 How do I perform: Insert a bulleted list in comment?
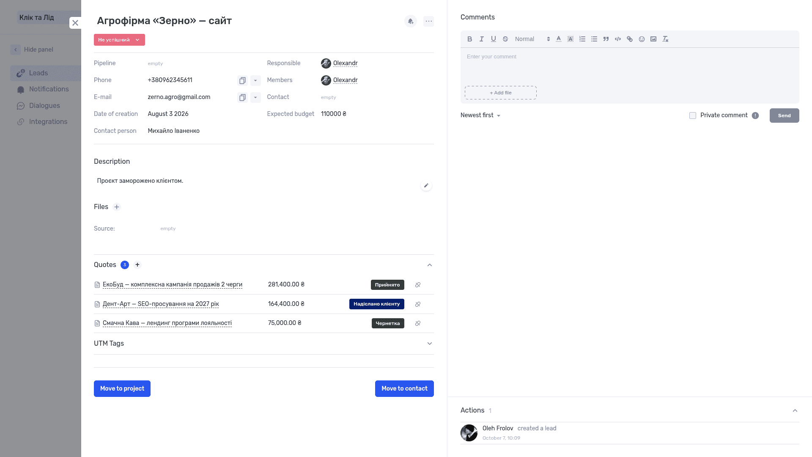click(x=594, y=39)
